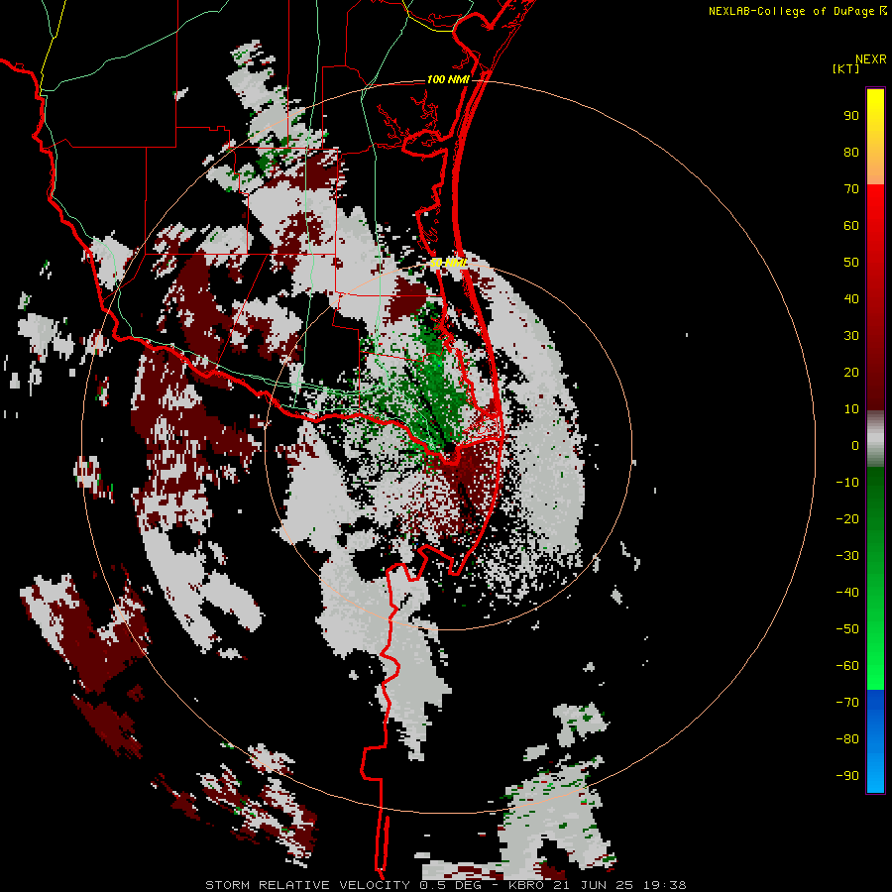Click the 50 NMI range ring label
The image size is (892, 892).
point(448,263)
